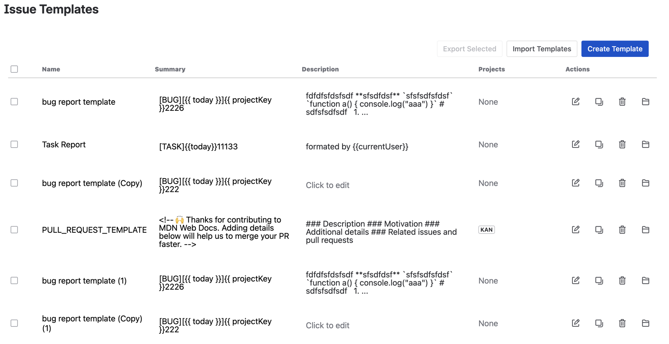669x344 pixels.
Task: Select the PULL_REQUEST_TEMPLATE checkbox
Action: point(15,230)
